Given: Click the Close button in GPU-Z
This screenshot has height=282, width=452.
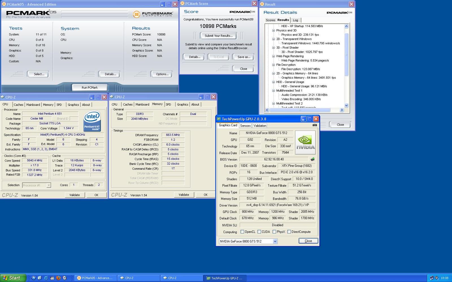Looking at the screenshot, I should [308, 241].
